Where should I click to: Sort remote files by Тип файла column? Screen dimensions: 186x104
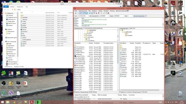click(x=138, y=43)
